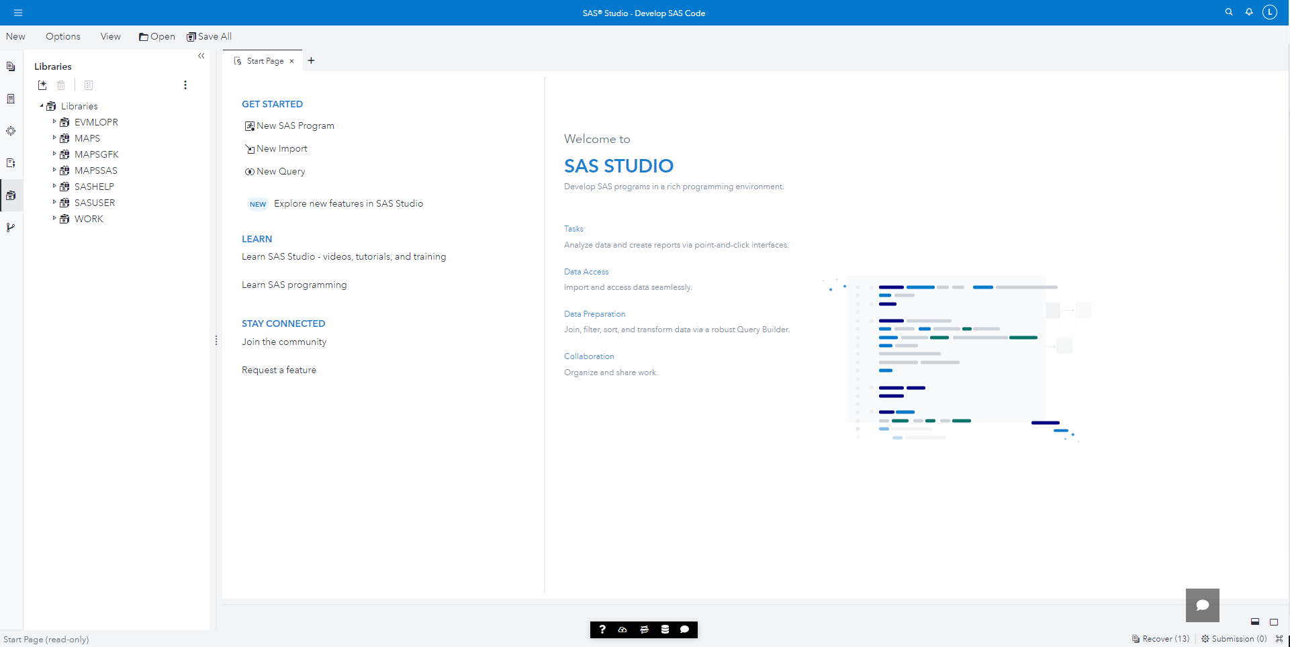Expand the WORK library node

[54, 219]
